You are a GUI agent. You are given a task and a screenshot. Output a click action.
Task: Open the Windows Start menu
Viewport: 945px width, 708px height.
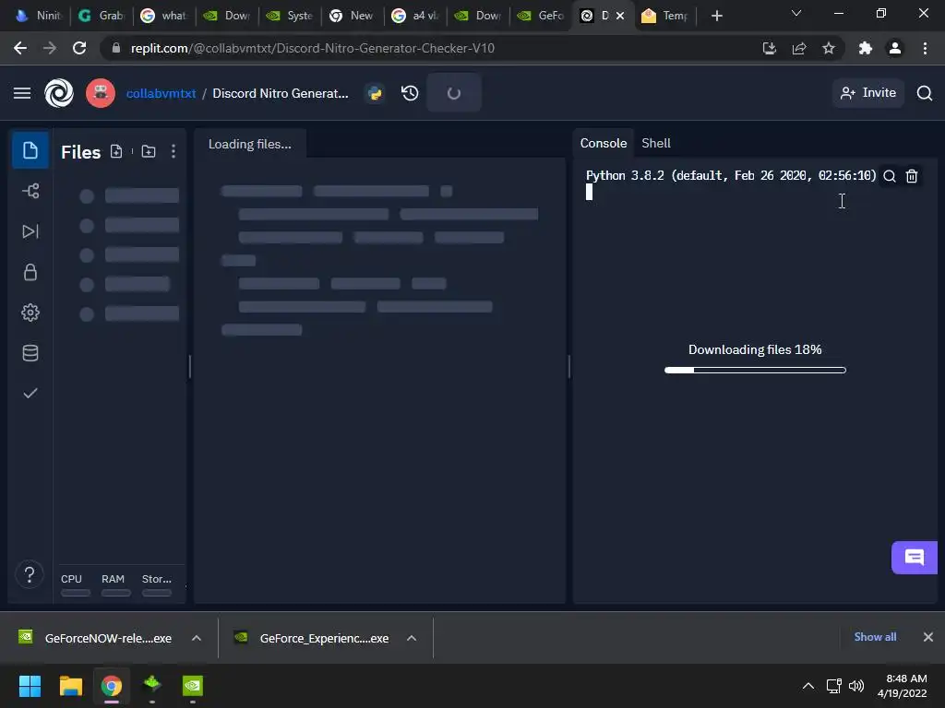[x=30, y=686]
